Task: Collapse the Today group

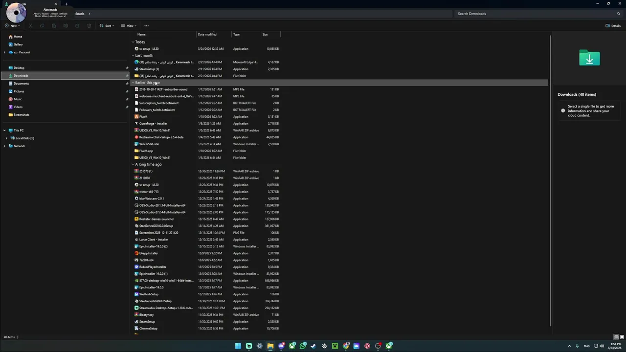Action: point(133,42)
